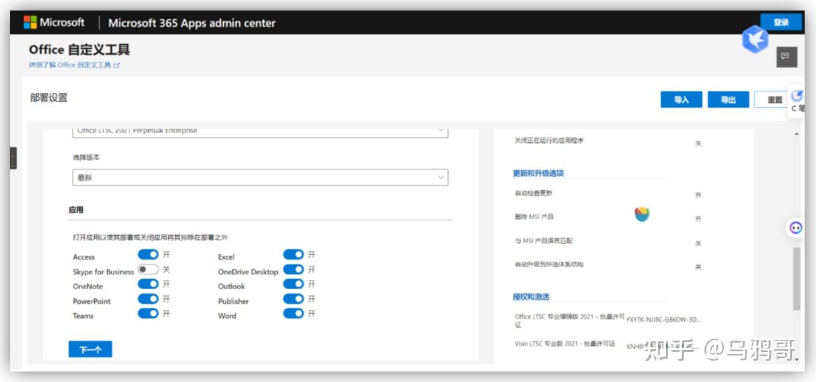Turn off the OneNote toggle

point(148,284)
